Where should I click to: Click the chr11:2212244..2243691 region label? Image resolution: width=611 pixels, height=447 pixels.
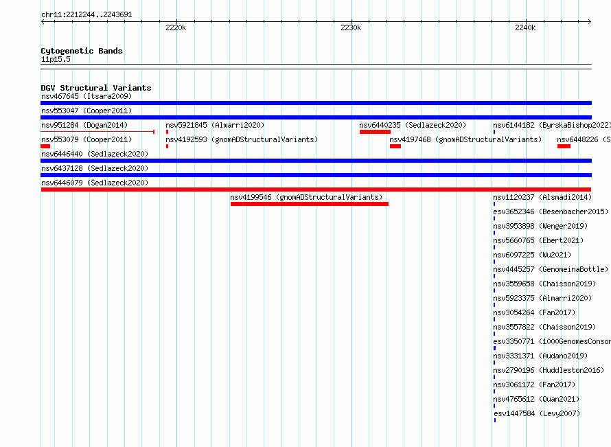tap(87, 15)
